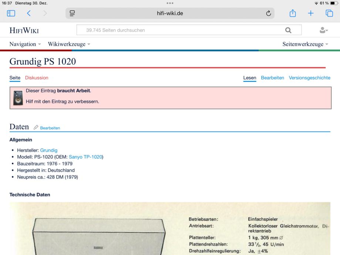Click the Grundig PS 1020 page title
Viewport: 340px width, 255px height.
tap(43, 61)
